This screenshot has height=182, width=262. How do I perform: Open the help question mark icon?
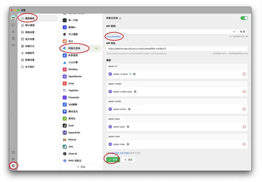pos(13,152)
